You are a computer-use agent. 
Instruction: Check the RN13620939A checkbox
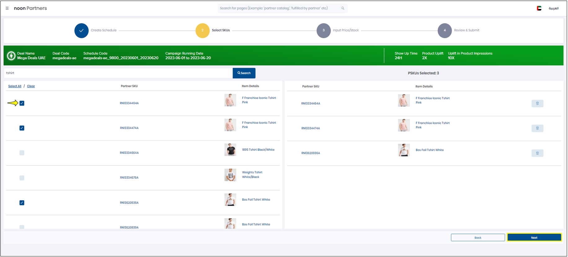coord(22,227)
